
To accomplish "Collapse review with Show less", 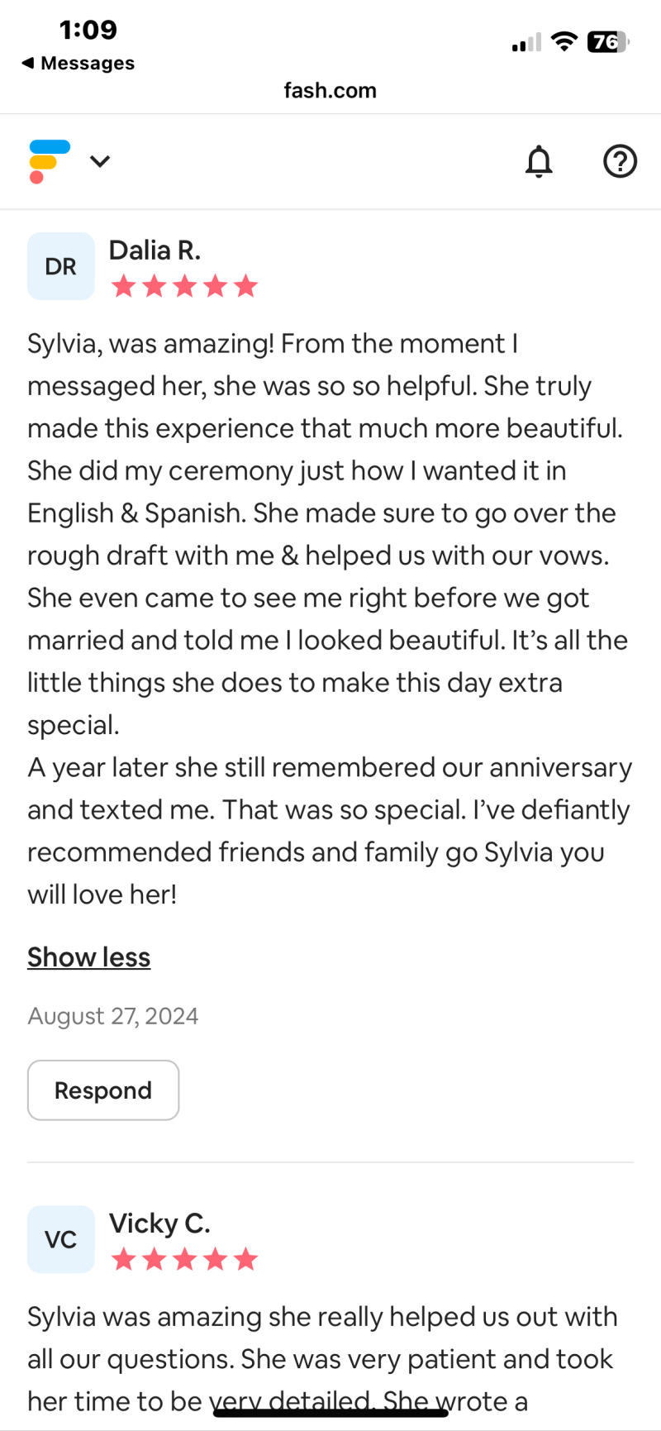I will pyautogui.click(x=88, y=956).
